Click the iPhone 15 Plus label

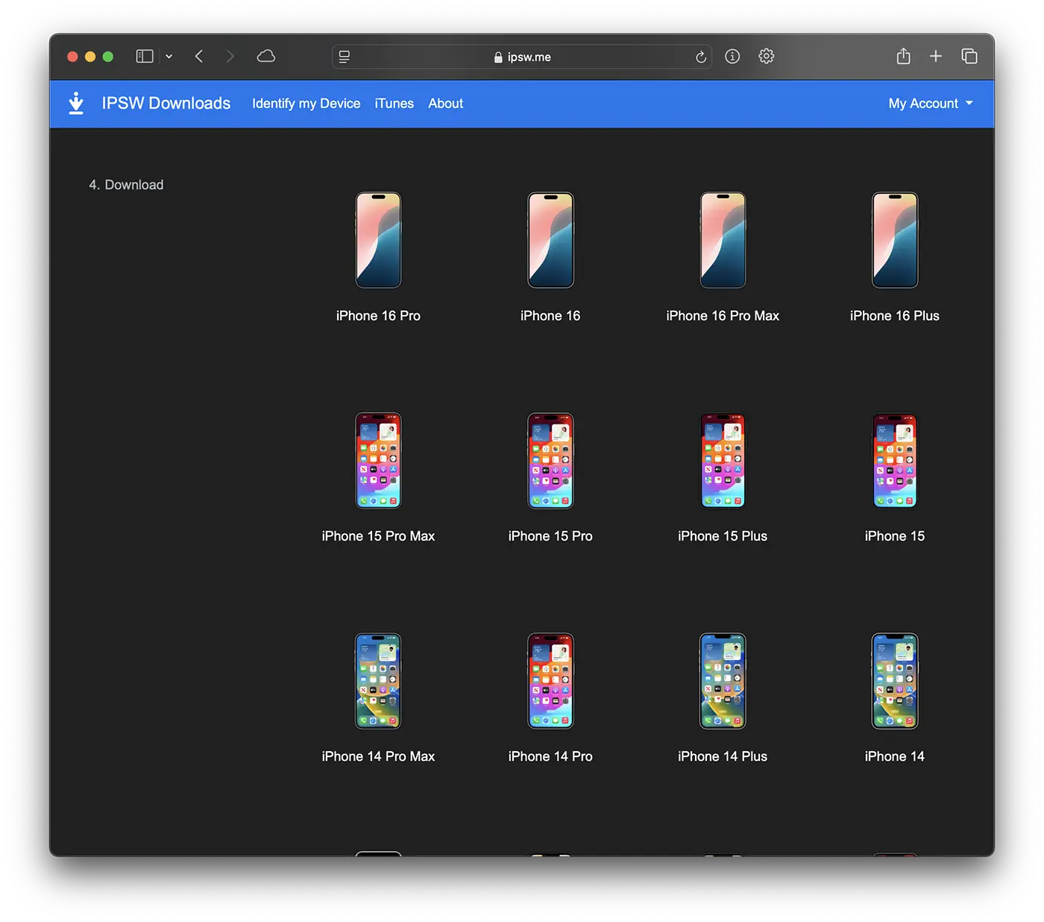coord(723,536)
